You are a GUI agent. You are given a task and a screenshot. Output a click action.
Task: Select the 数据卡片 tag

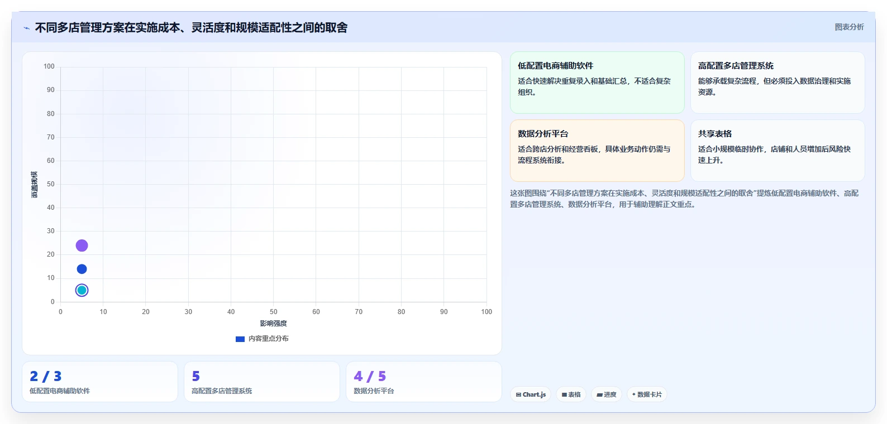tap(647, 394)
